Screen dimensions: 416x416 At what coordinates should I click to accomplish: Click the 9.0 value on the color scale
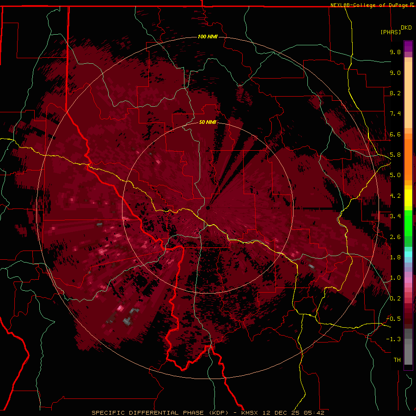pos(395,73)
